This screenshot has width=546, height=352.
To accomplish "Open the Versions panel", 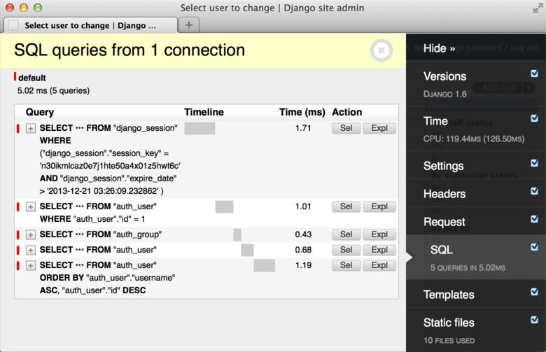I will [x=444, y=76].
